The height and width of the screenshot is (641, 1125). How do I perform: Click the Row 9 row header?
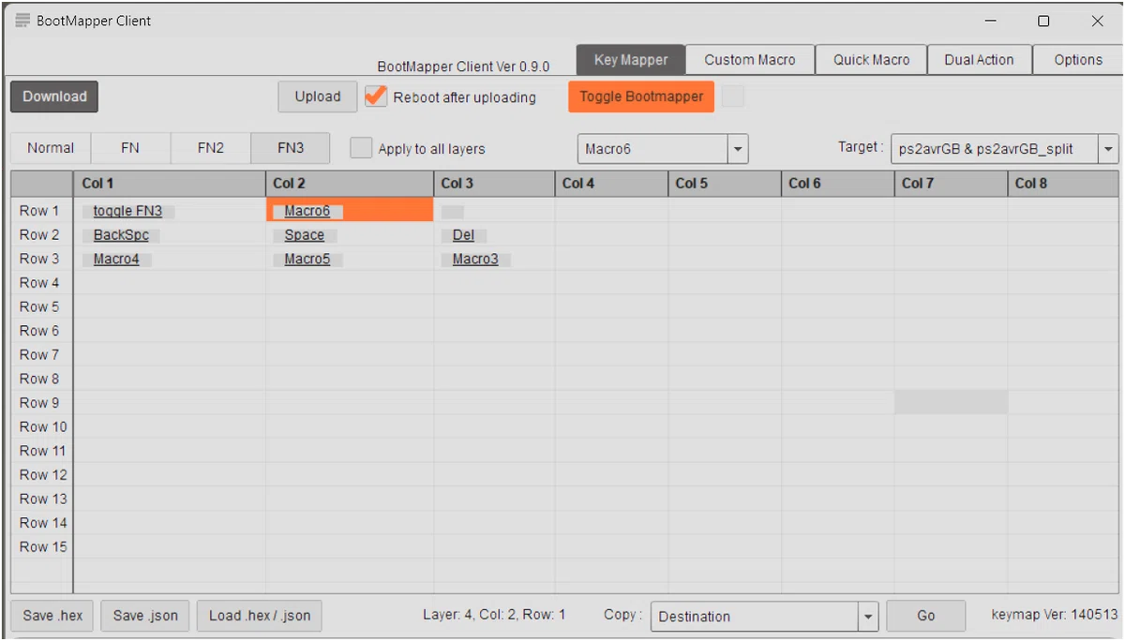pyautogui.click(x=41, y=403)
